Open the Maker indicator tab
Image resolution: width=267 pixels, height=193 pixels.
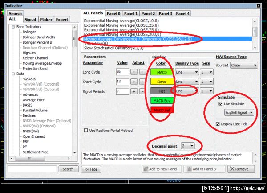(x=46, y=20)
